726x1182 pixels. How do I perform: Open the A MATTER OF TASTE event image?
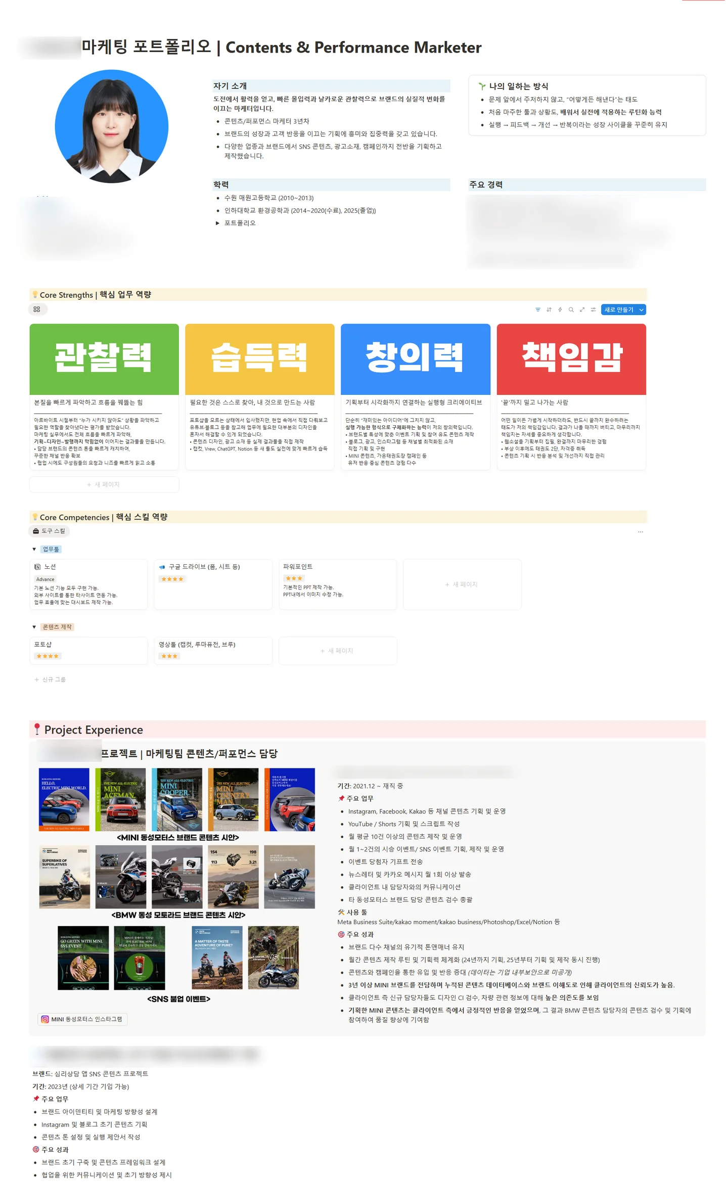coord(217,958)
